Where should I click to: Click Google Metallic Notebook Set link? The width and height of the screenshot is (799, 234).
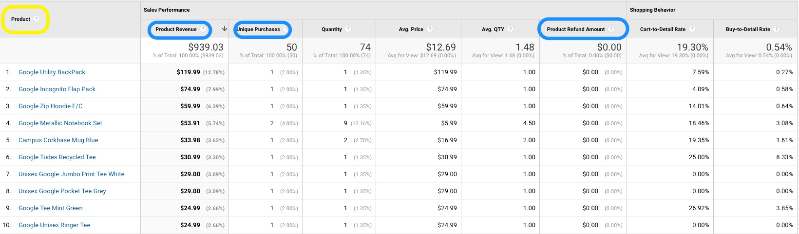[x=60, y=123]
